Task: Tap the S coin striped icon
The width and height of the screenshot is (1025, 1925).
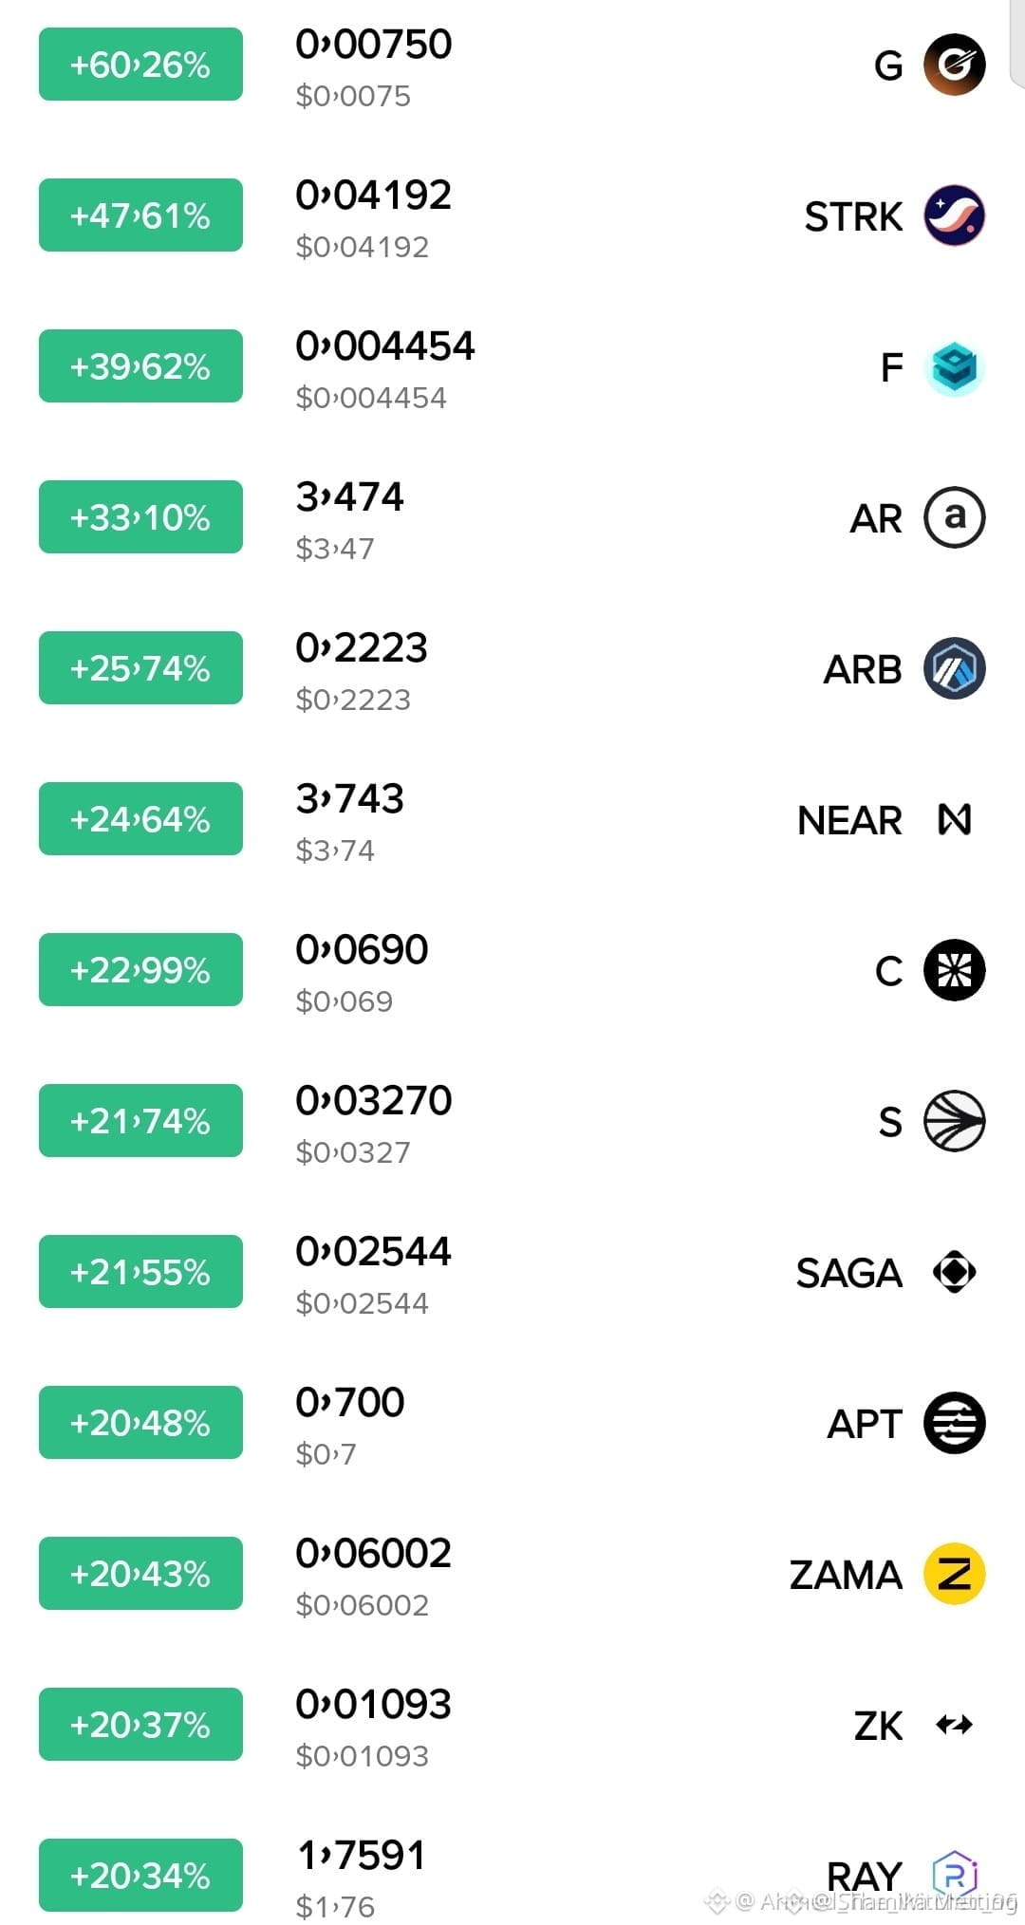Action: coord(955,1121)
